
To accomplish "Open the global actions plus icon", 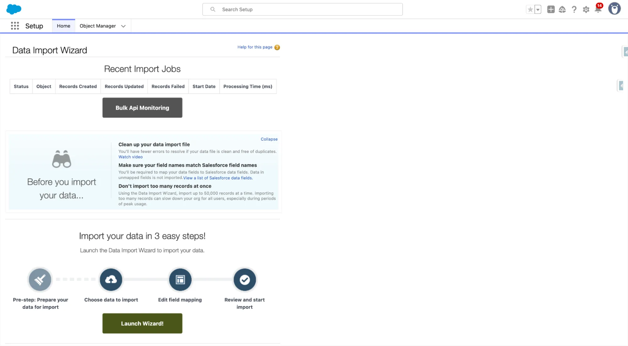I will click(551, 9).
